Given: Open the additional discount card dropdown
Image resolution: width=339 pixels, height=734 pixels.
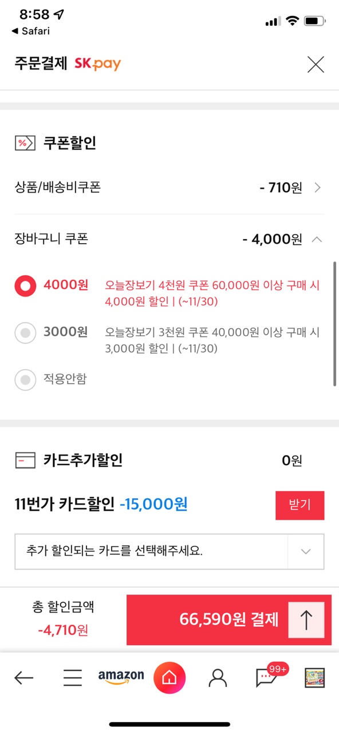Looking at the screenshot, I should coord(169,552).
